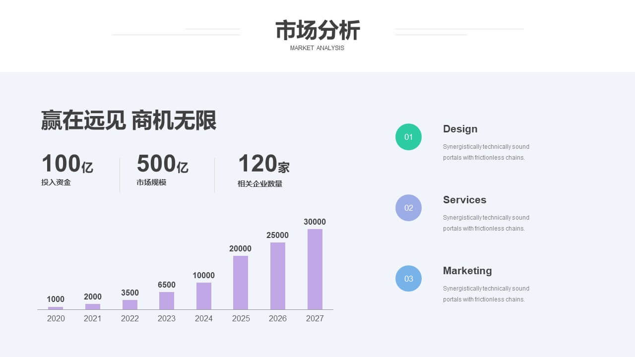
Task: Click the 相关企业数量 label
Action: 260,184
